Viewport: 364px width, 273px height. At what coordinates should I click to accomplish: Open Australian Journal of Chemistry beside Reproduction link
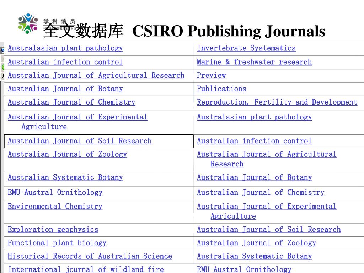click(71, 102)
